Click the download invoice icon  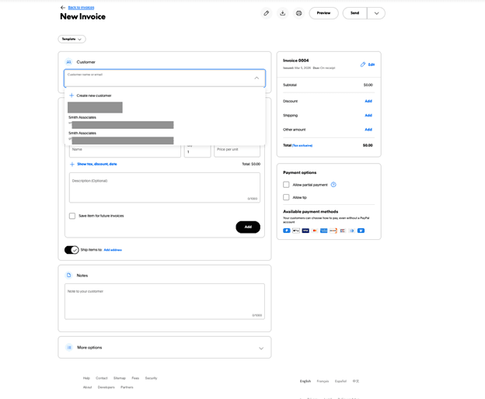point(282,13)
